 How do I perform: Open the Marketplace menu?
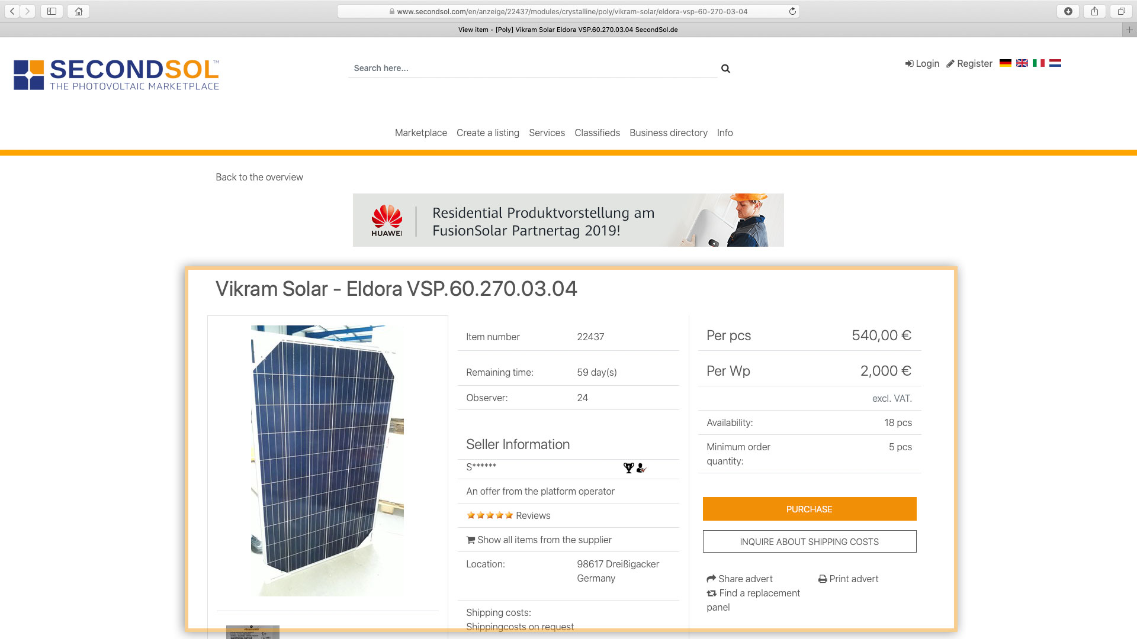click(x=420, y=133)
